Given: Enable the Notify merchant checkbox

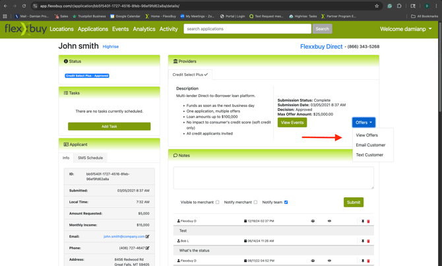Looking at the screenshot, I should [x=256, y=203].
